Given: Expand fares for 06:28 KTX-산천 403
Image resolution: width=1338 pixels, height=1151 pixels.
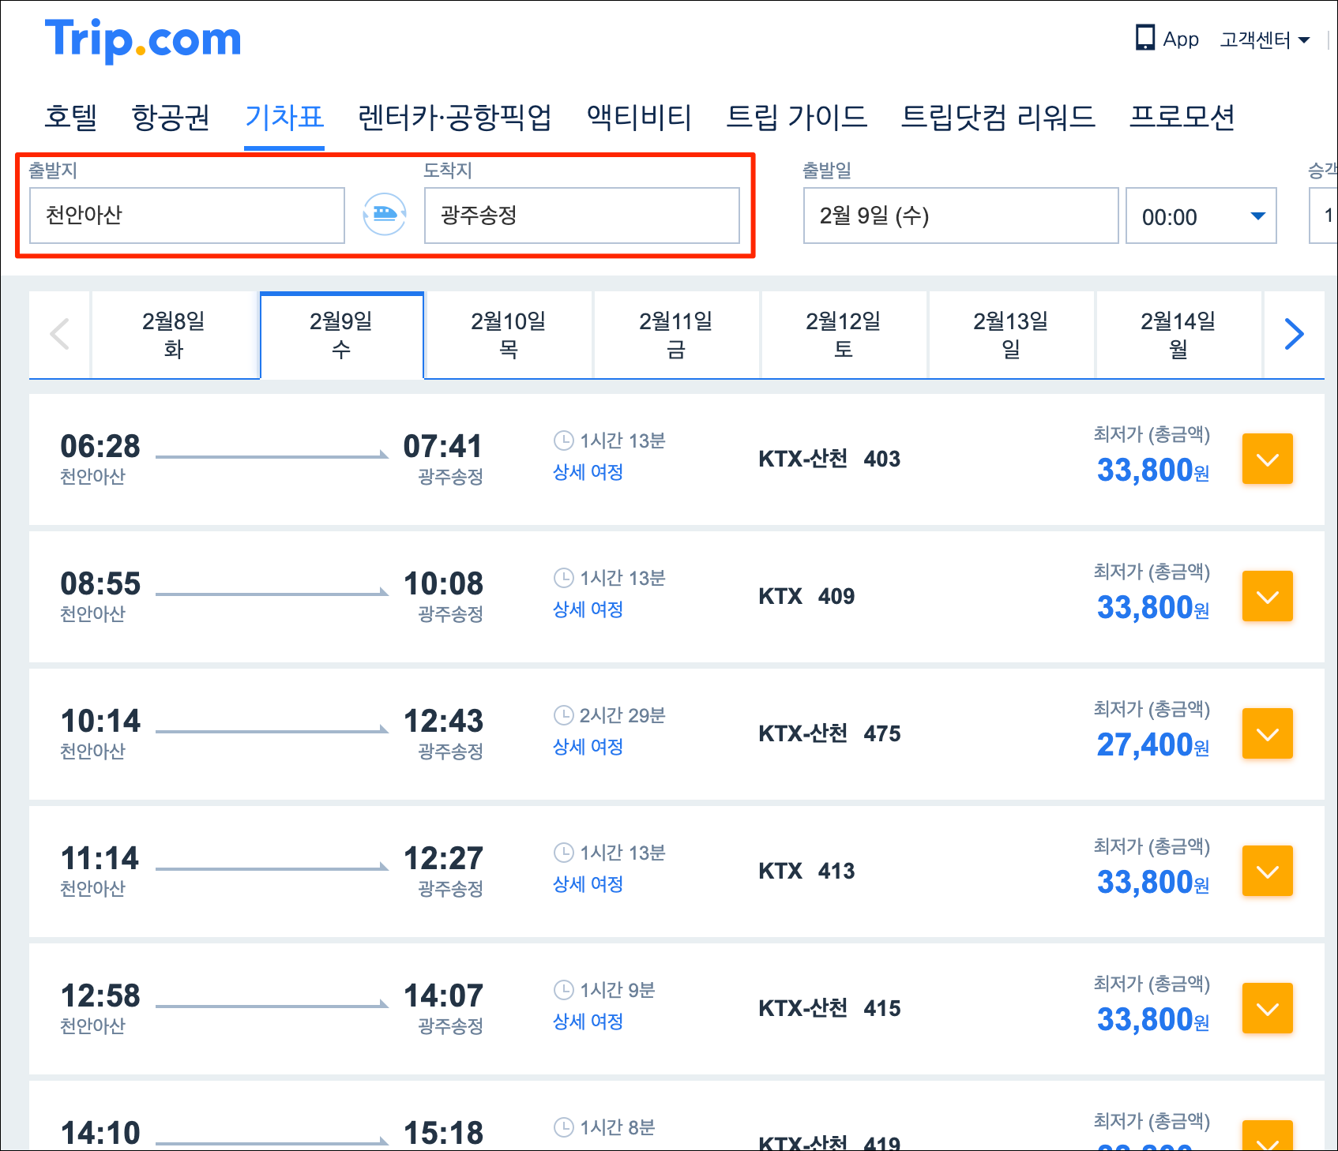Looking at the screenshot, I should tap(1268, 459).
